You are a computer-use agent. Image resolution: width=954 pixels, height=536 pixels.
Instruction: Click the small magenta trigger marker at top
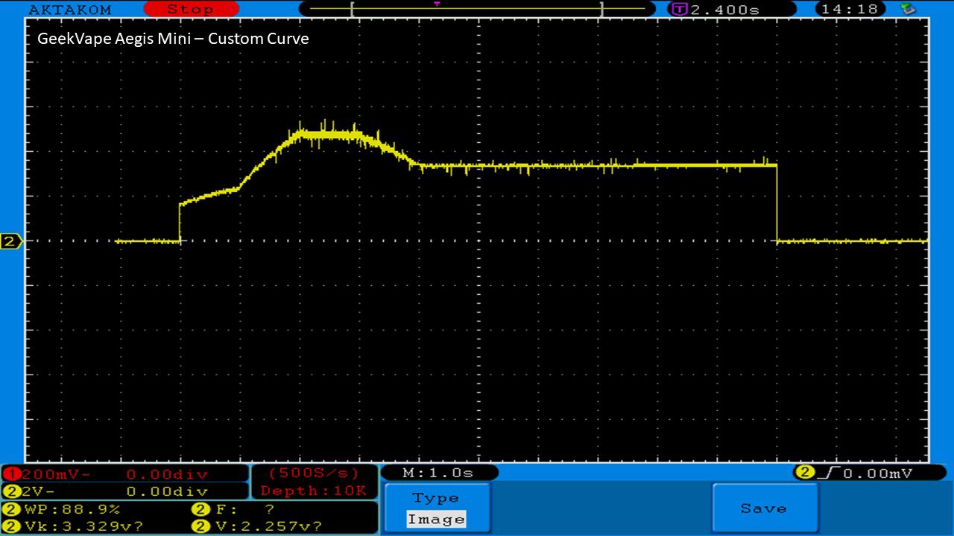[x=437, y=4]
